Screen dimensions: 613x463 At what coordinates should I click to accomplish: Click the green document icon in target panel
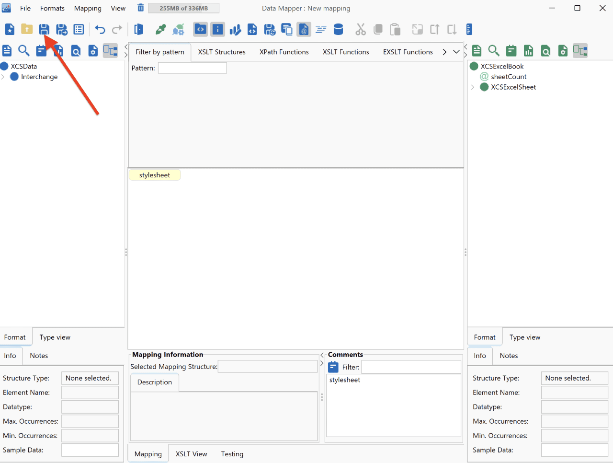click(477, 50)
